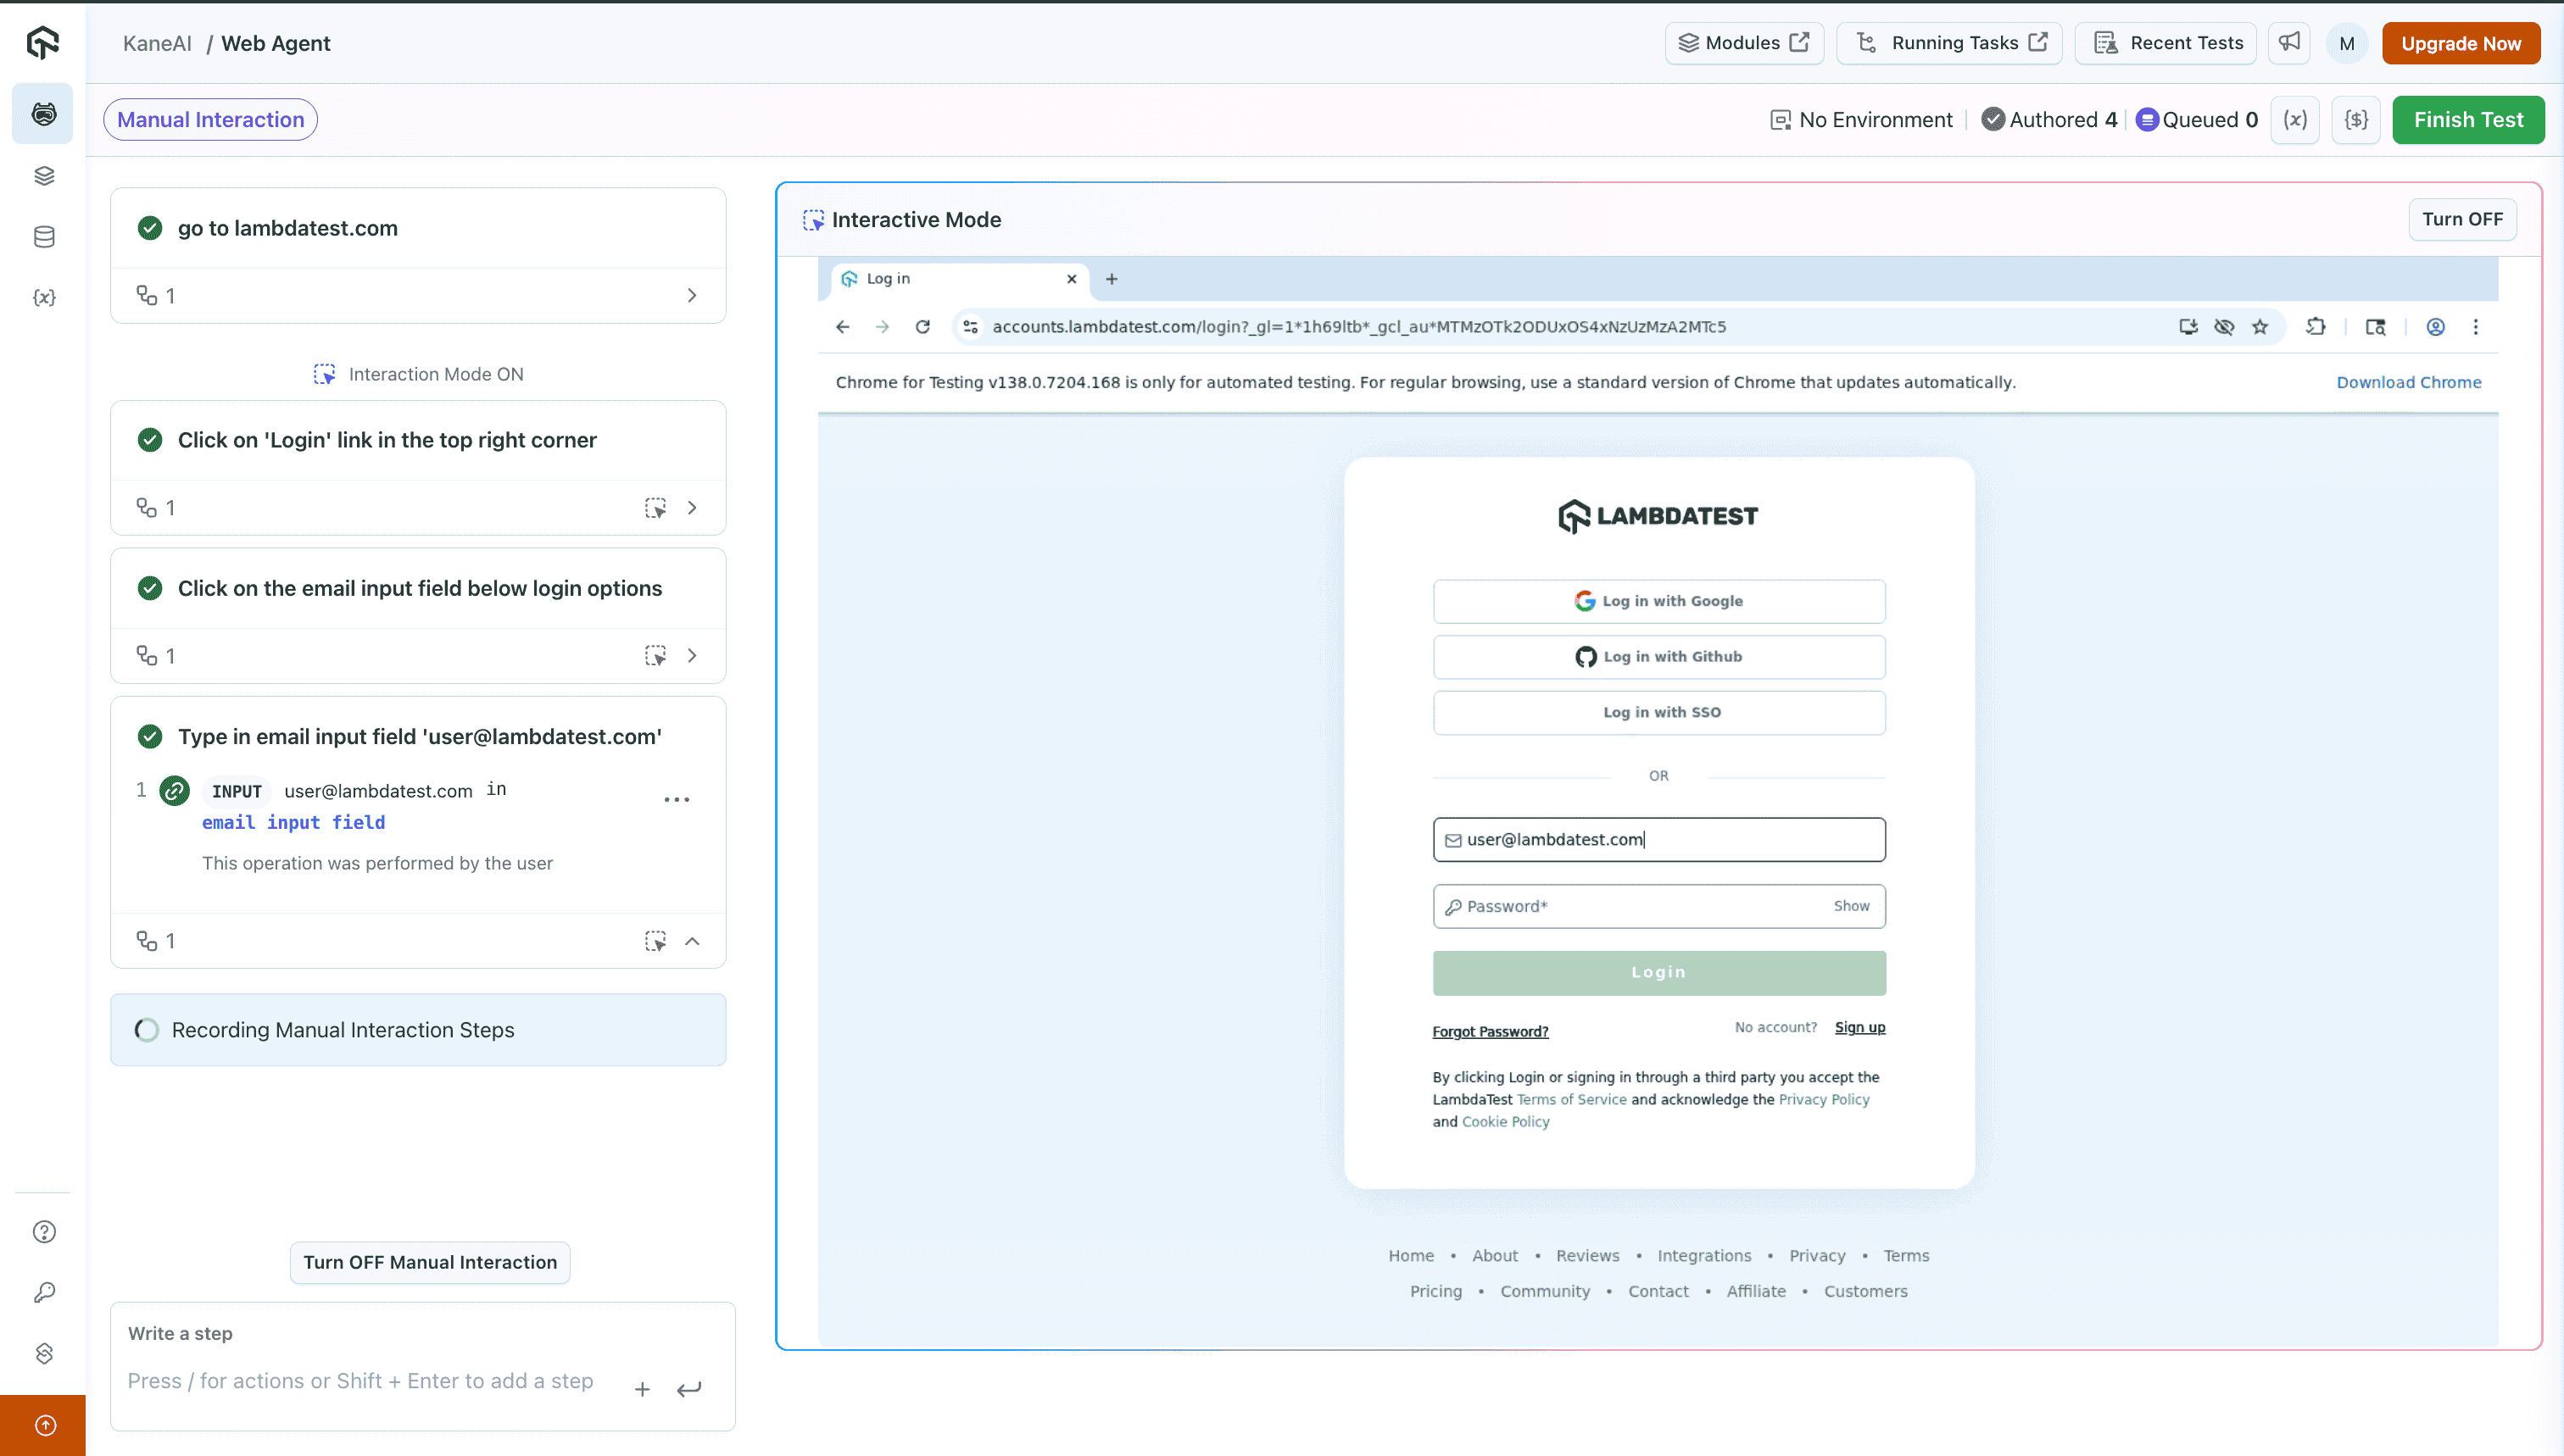Bookmark the page with the star icon
Viewport: 2564px width, 1456px height.
pyautogui.click(x=2260, y=327)
